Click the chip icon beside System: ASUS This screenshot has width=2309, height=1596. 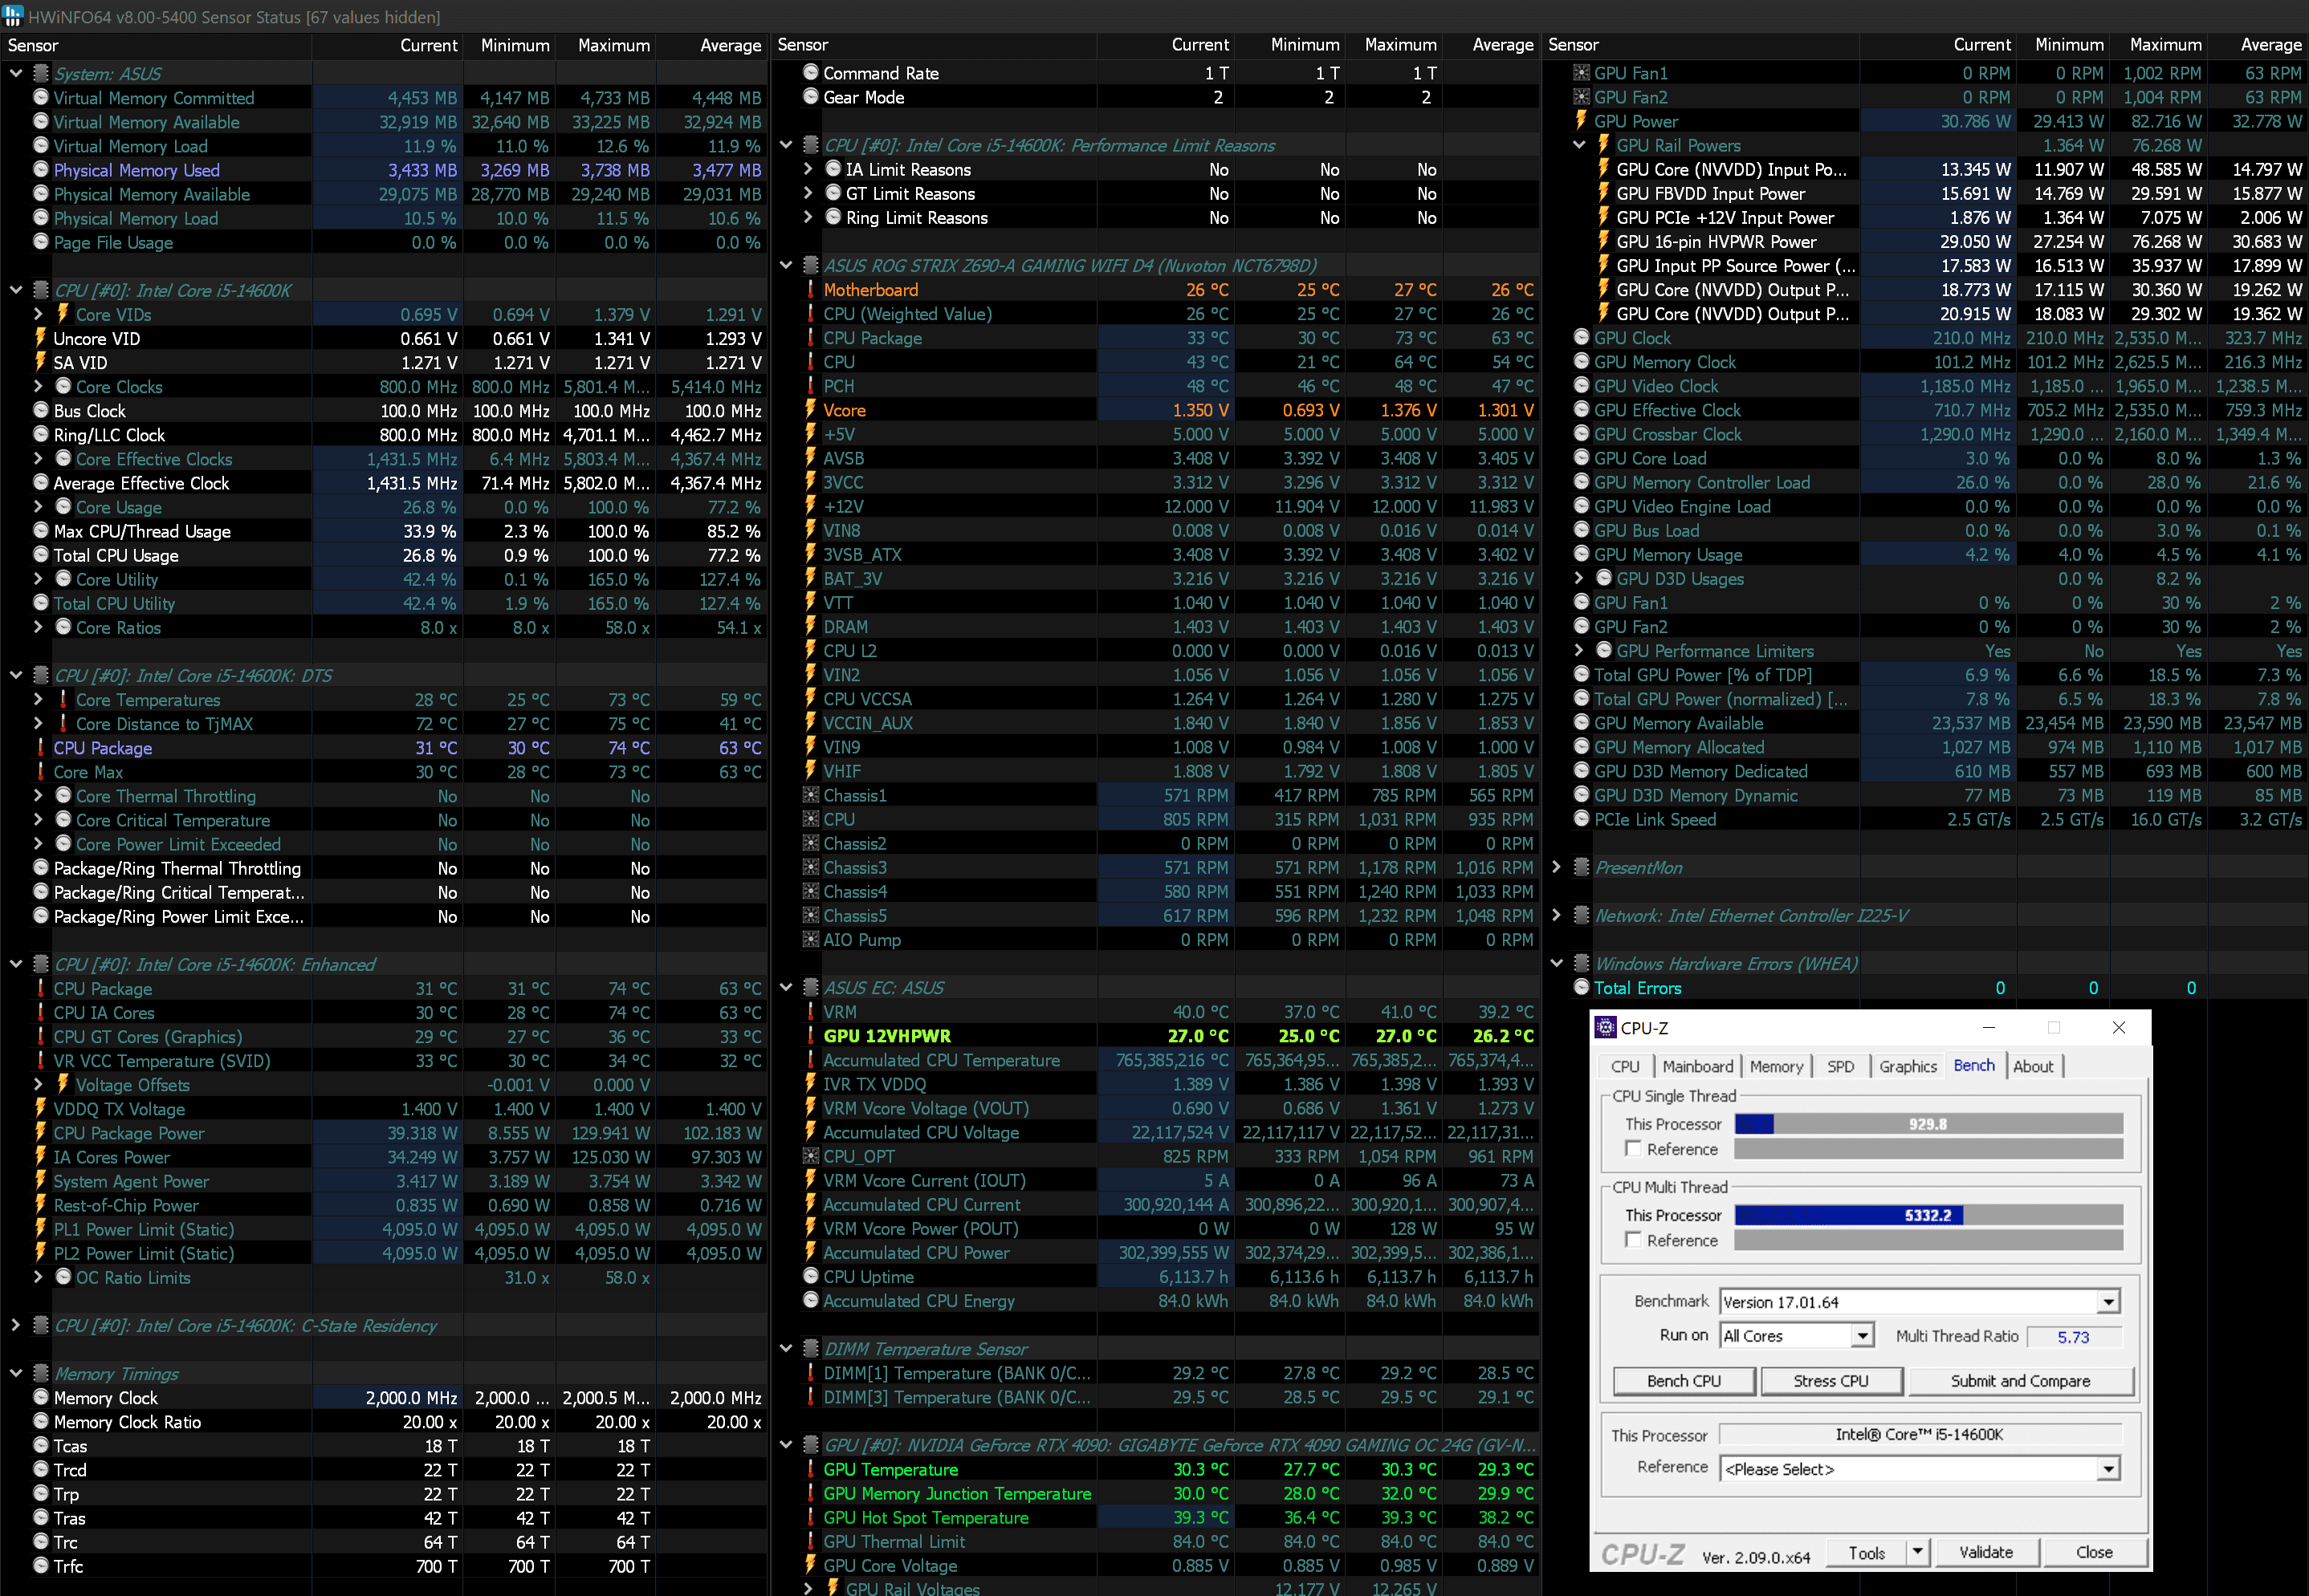click(x=41, y=73)
